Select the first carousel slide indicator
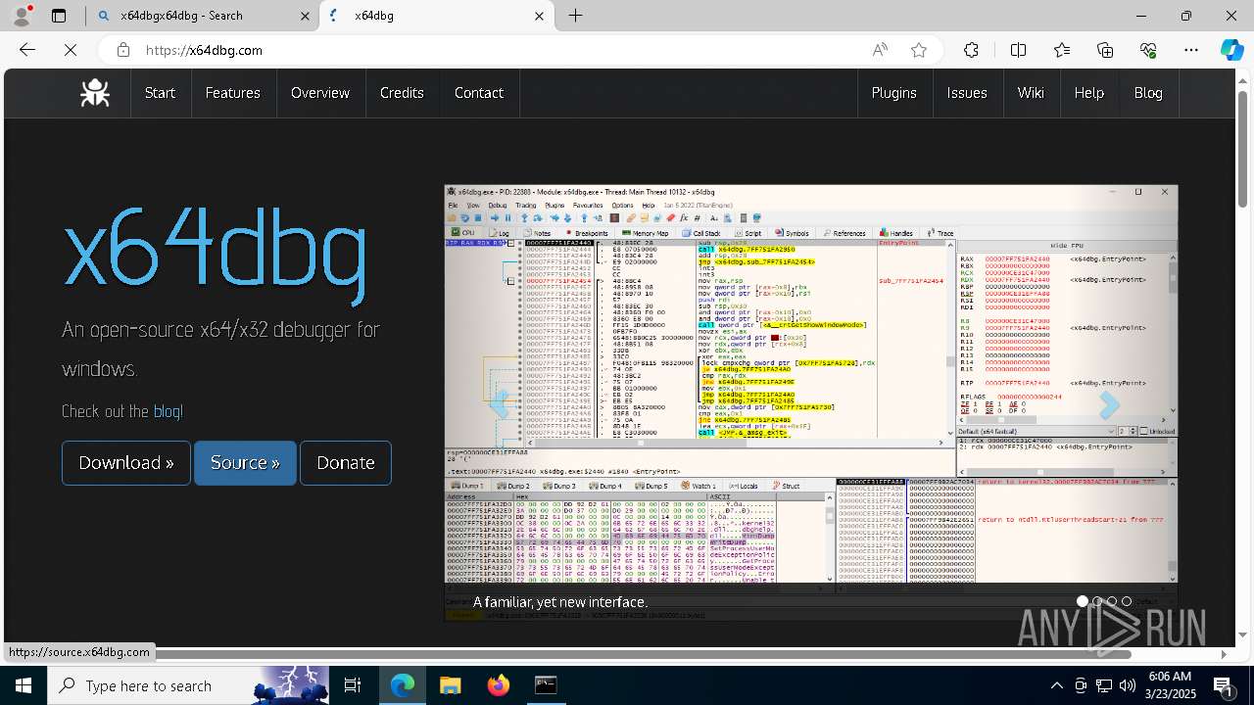The height and width of the screenshot is (705, 1254). point(1083,601)
